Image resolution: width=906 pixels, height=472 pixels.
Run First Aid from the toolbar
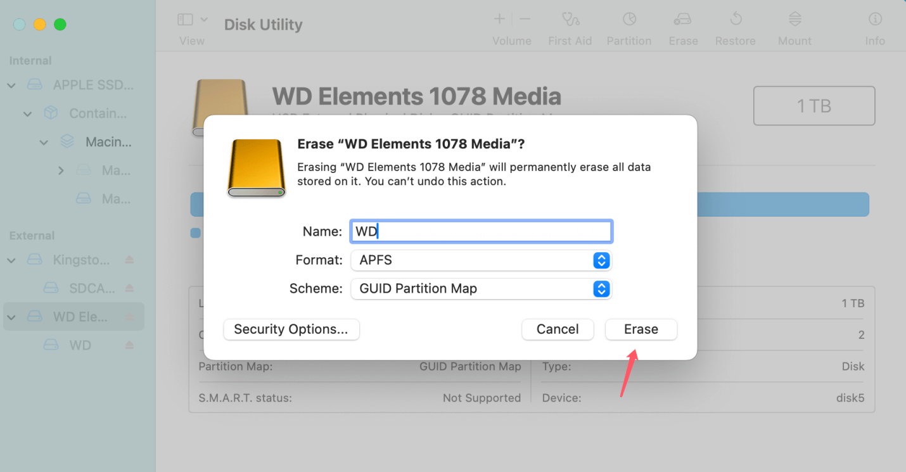[570, 25]
